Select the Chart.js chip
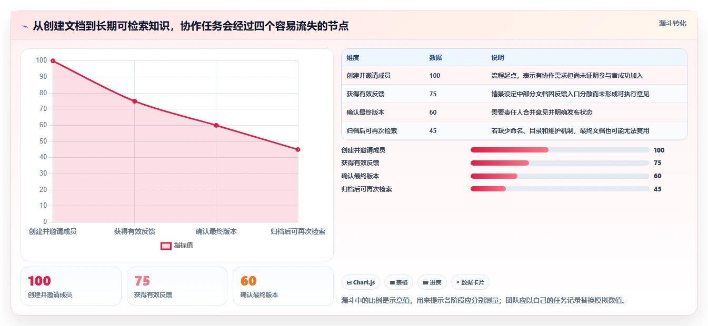 361,282
